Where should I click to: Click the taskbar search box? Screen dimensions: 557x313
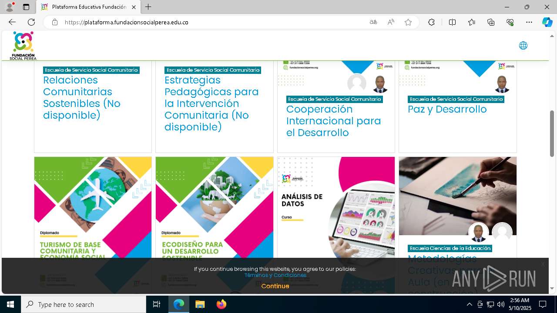coord(84,304)
